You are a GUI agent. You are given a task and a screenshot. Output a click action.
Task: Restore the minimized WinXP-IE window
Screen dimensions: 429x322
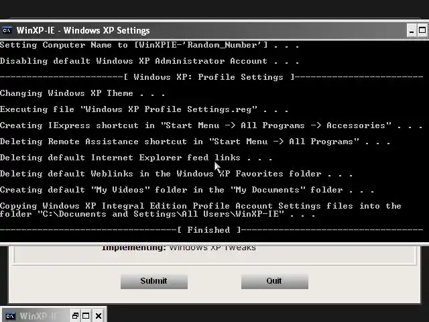tap(75, 316)
